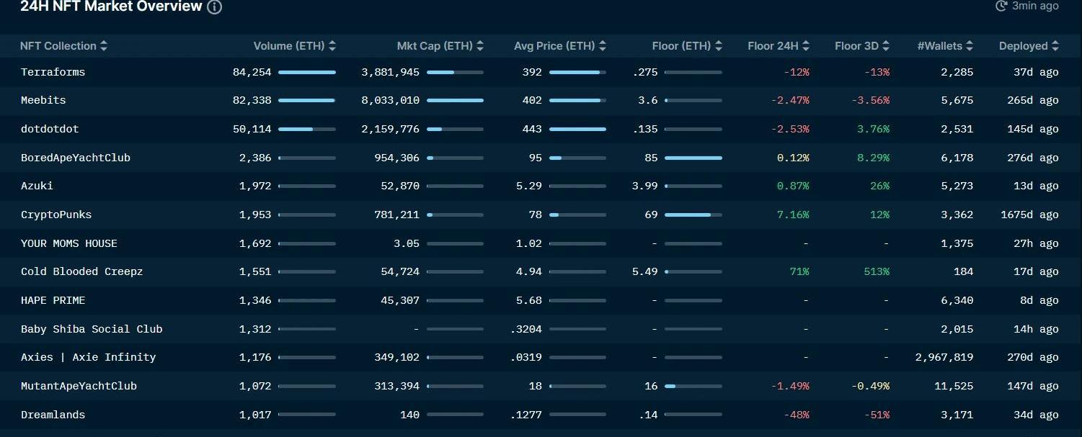Sort by Floor 3D arrows
Viewport: 1082px width, 437px height.
(x=886, y=46)
